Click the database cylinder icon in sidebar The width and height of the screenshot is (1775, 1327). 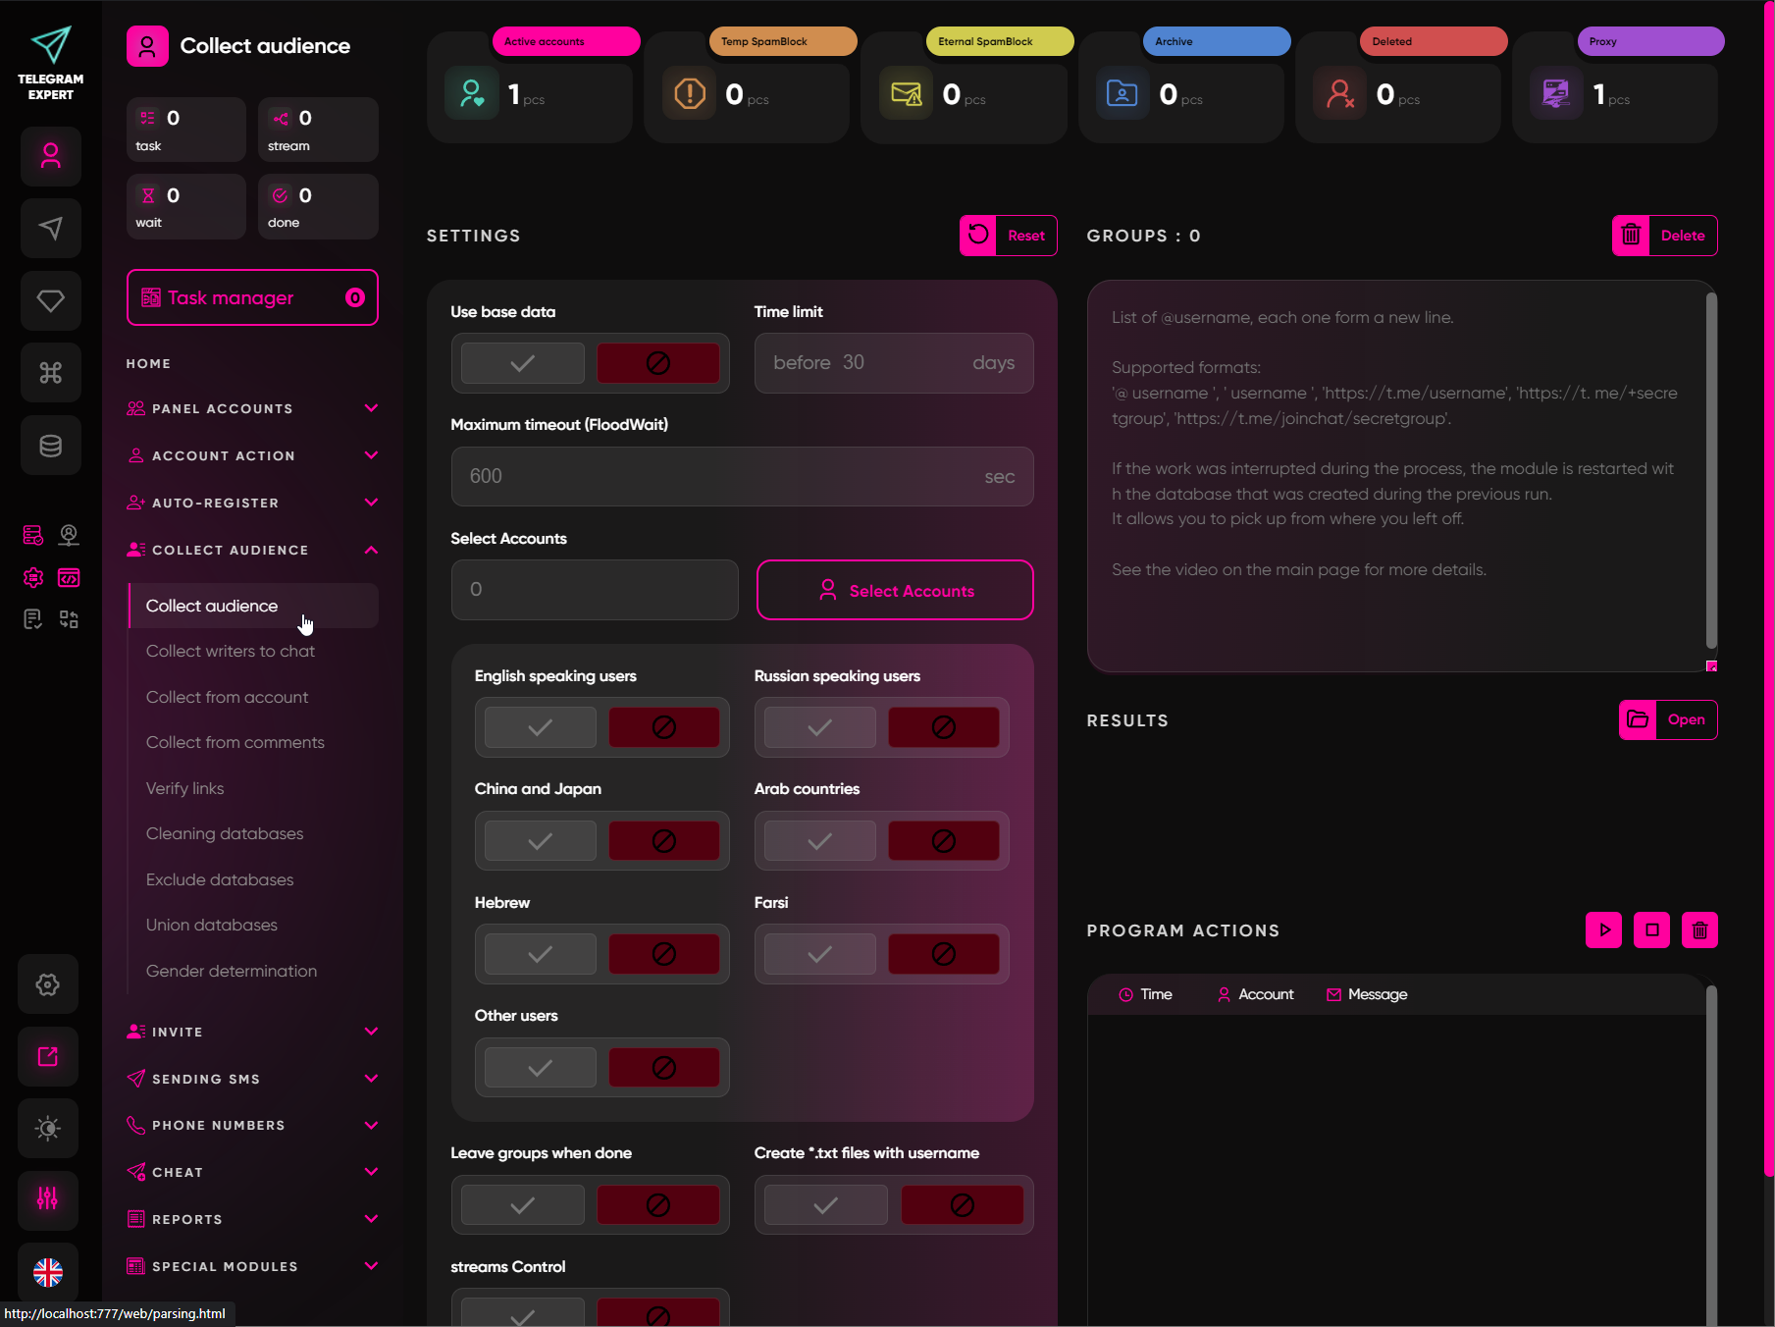[50, 446]
